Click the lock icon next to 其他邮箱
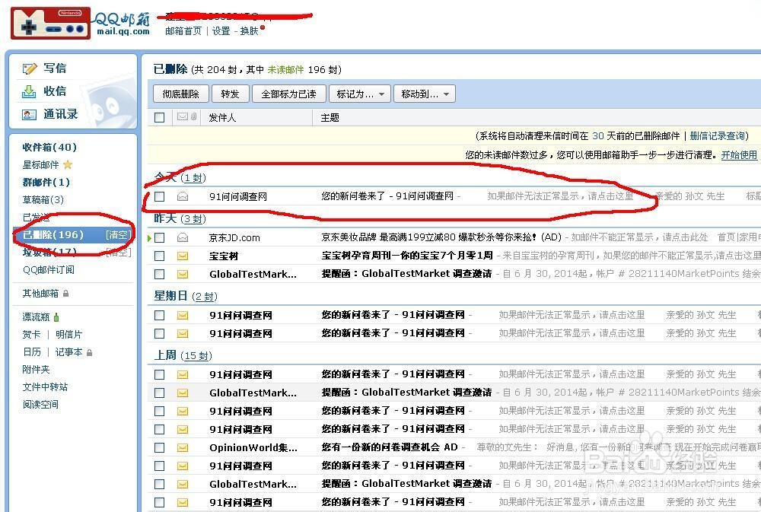This screenshot has width=761, height=512. (x=65, y=293)
